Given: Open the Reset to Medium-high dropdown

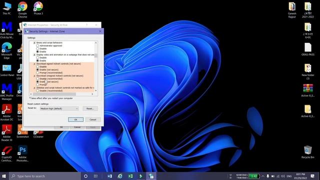Looking at the screenshot, I should point(59,108).
